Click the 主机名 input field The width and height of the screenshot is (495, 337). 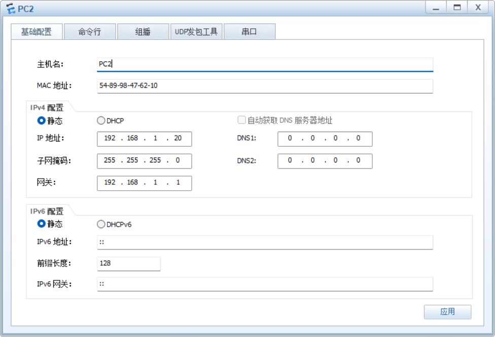(x=265, y=65)
